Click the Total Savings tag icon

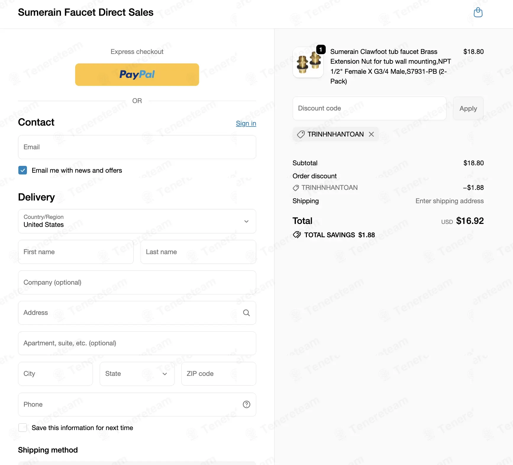click(x=297, y=235)
